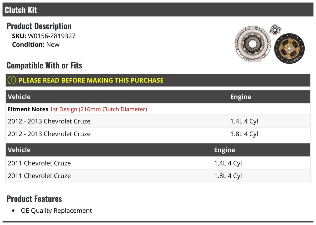Click the Compatible With or Fits heading
This screenshot has height=225, width=316.
pos(44,65)
